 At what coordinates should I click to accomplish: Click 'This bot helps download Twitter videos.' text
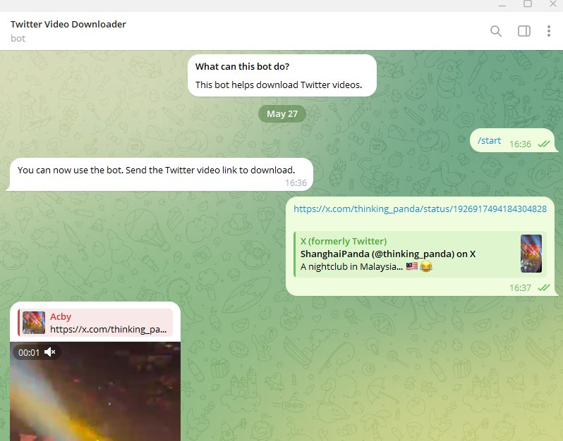pos(279,85)
